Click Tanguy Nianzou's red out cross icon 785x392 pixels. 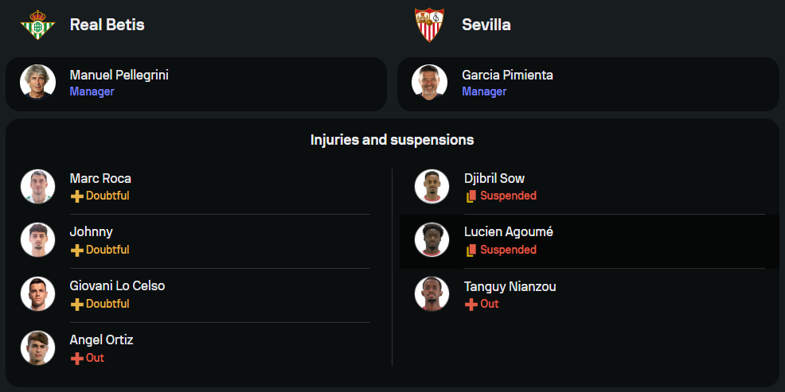click(x=471, y=304)
